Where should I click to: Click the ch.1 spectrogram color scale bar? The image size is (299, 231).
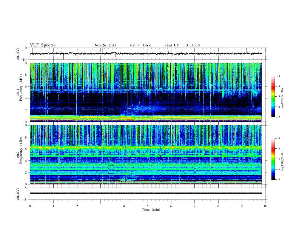coord(273,97)
